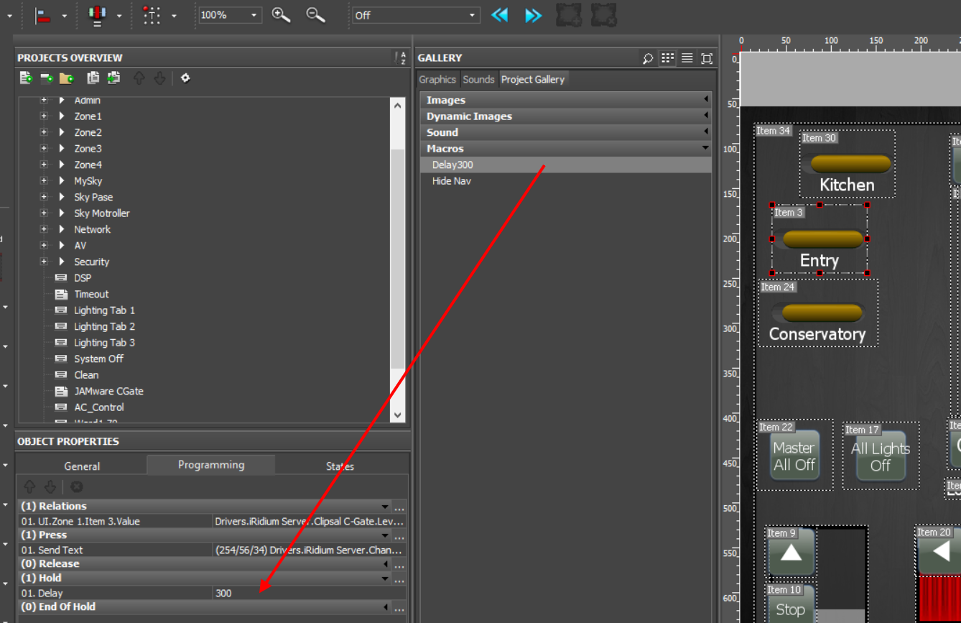The image size is (961, 623).
Task: Click the Master All Off button on canvas
Action: 794,456
